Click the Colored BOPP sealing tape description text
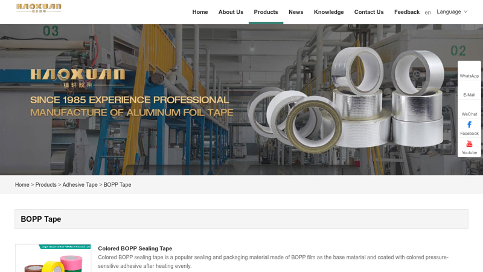Screen dimensions: 483x272 pos(273,262)
